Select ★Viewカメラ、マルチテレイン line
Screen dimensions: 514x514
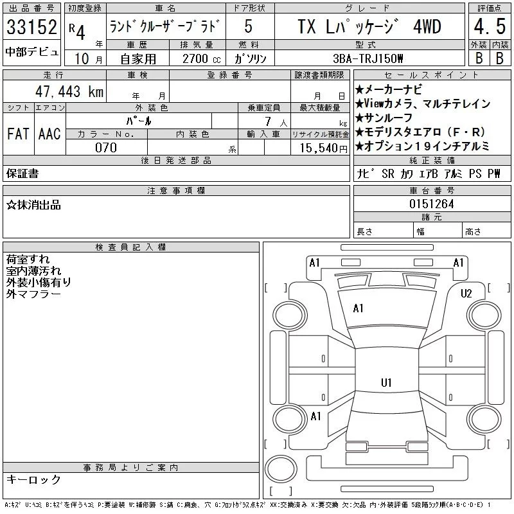tap(423, 103)
